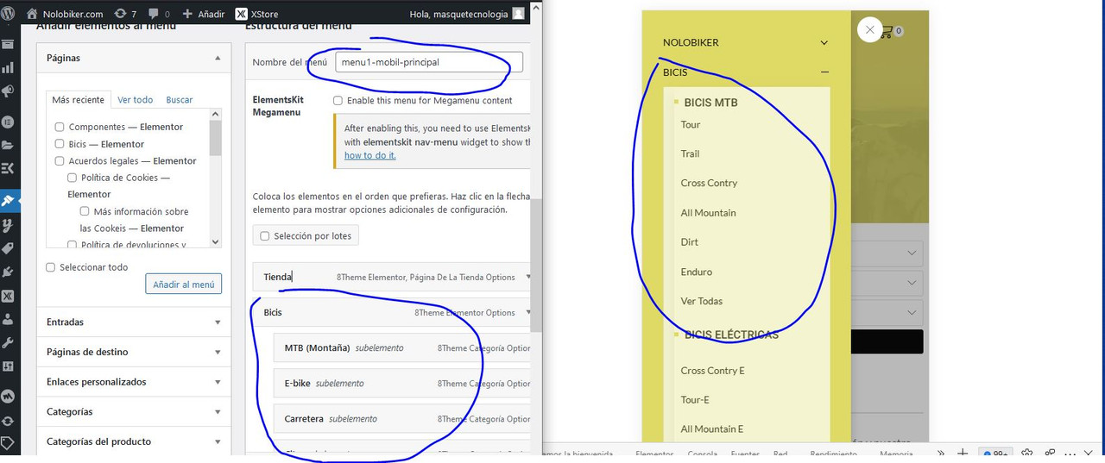This screenshot has width=1105, height=463.
Task: Switch to Más reciente tab
Action: pyautogui.click(x=79, y=100)
